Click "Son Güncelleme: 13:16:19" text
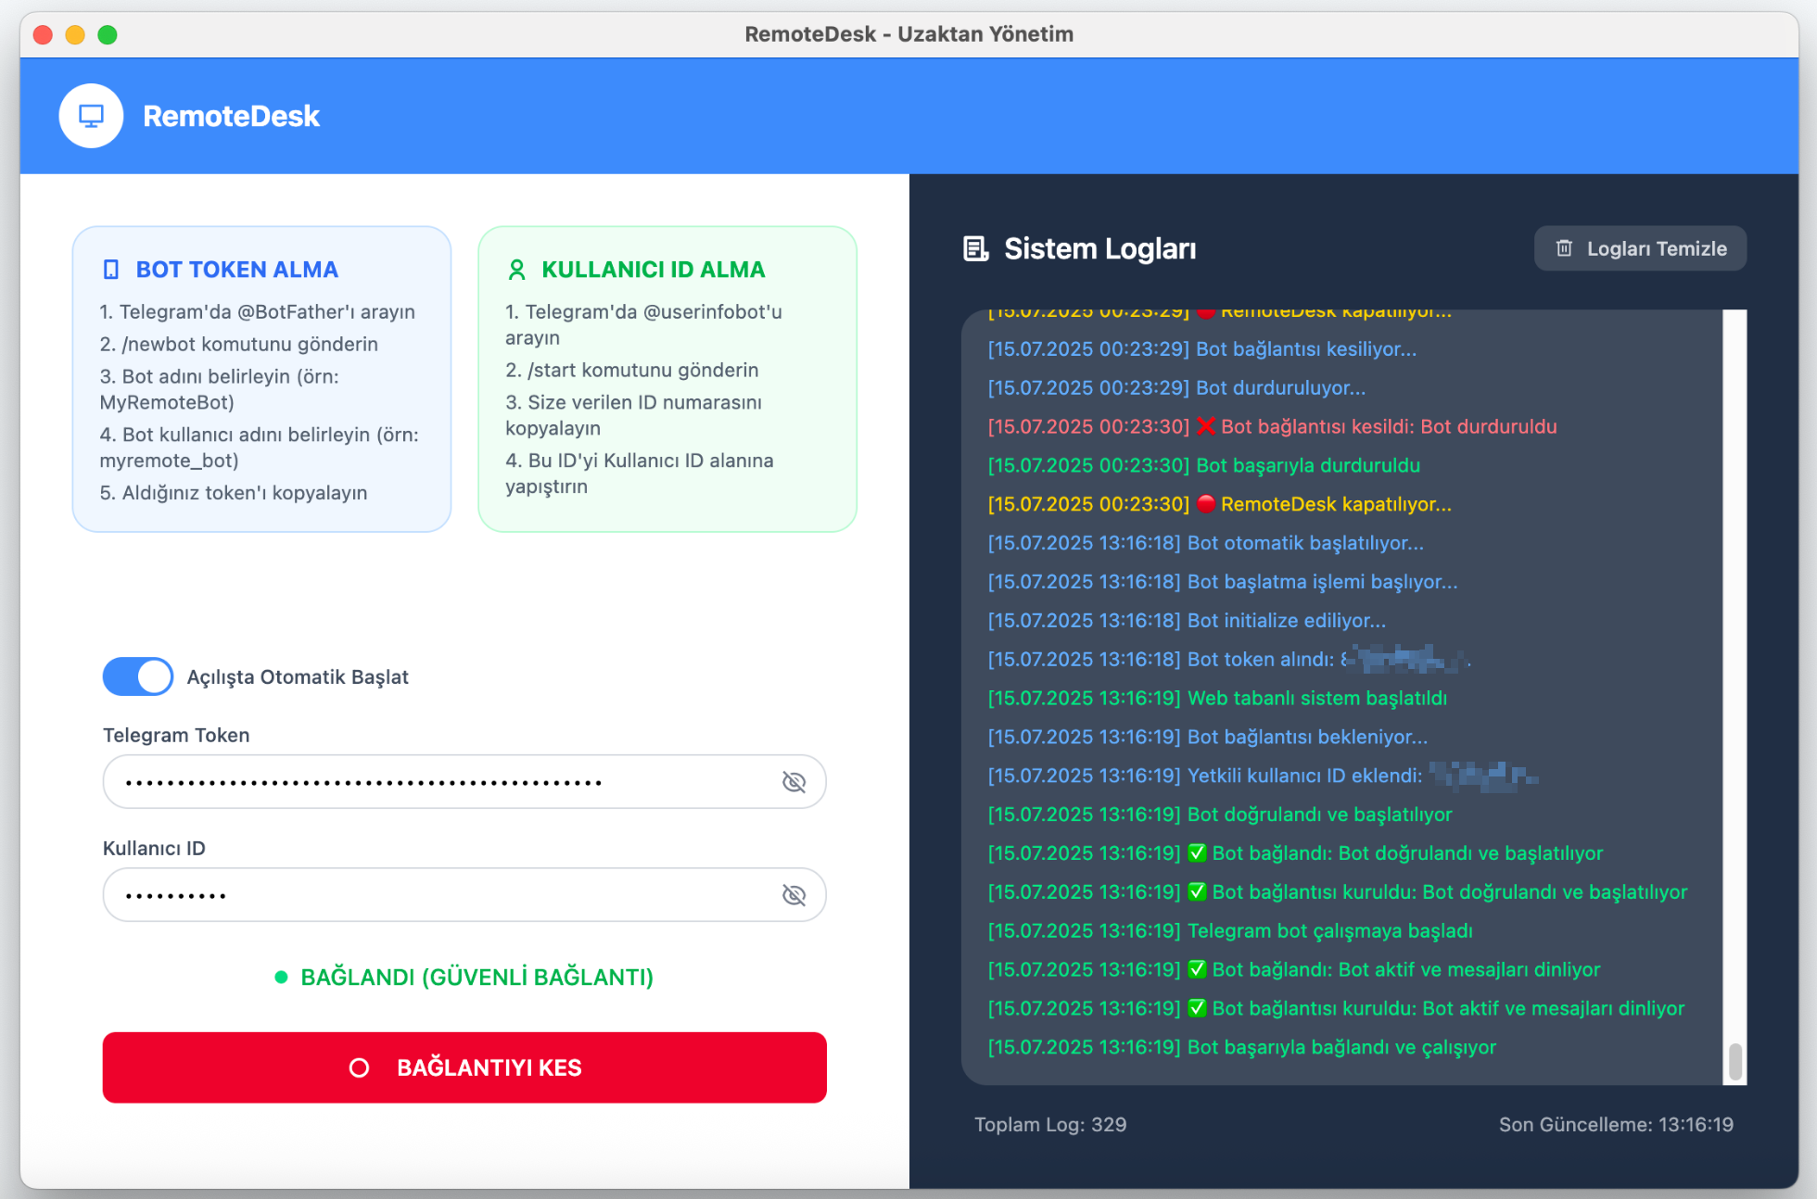This screenshot has height=1199, width=1817. click(1616, 1125)
